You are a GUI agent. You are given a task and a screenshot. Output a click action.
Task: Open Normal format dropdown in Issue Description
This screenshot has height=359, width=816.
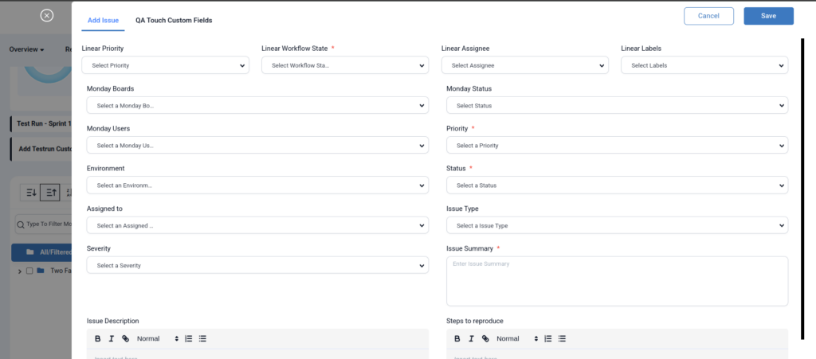tap(158, 339)
